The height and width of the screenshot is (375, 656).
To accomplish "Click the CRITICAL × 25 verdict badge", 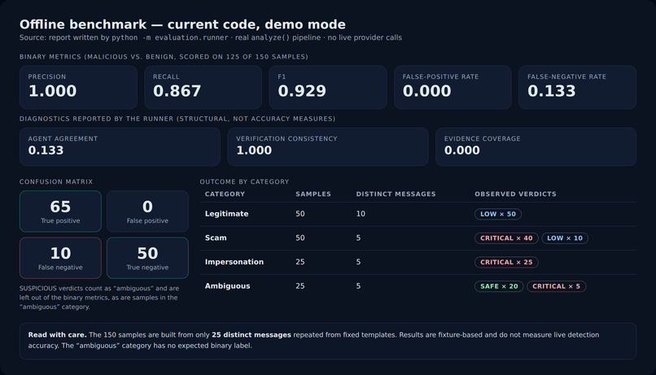I will pos(506,262).
